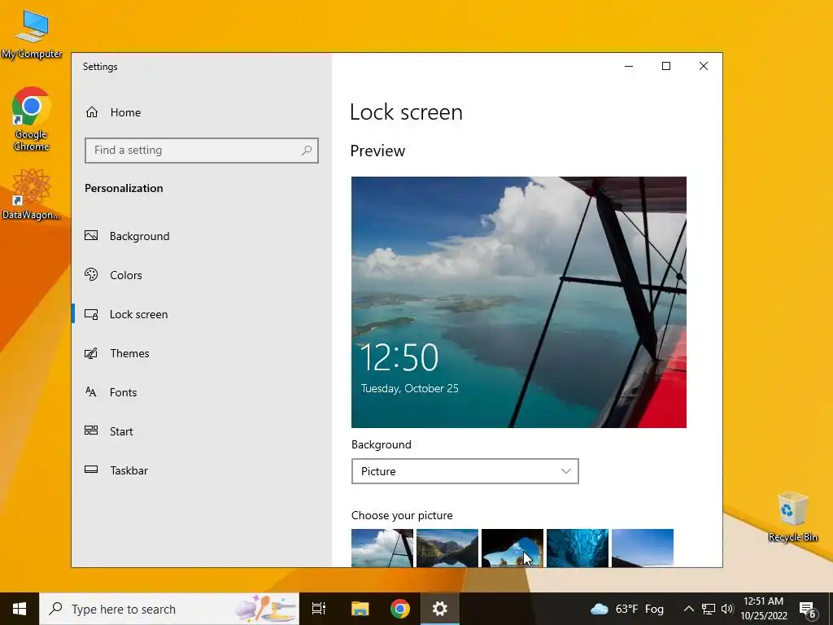Click the Taskbar icon in sidebar
The width and height of the screenshot is (833, 625).
pyautogui.click(x=91, y=470)
